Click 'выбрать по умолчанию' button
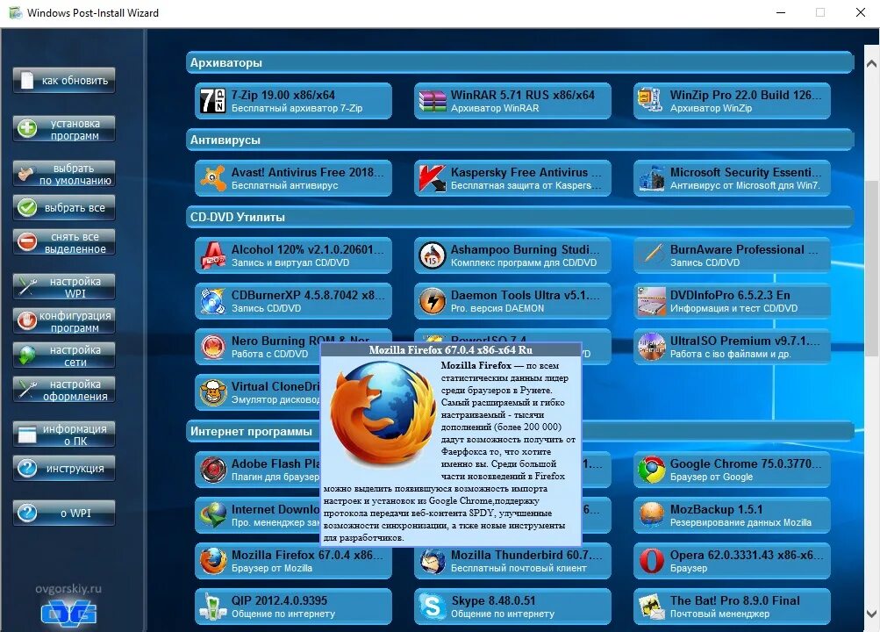This screenshot has width=880, height=632. (x=64, y=174)
